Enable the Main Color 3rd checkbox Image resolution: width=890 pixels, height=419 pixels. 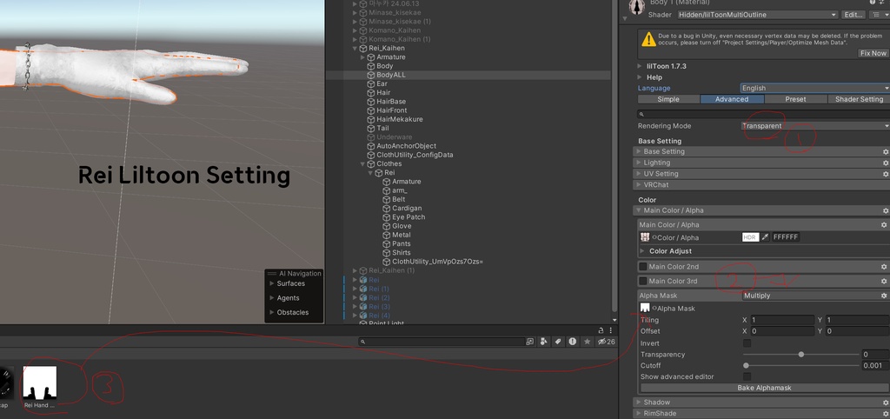tap(643, 281)
